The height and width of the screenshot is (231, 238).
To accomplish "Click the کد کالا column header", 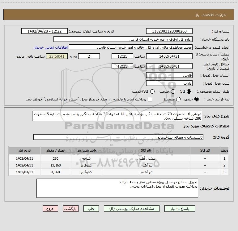I will click(205, 150).
